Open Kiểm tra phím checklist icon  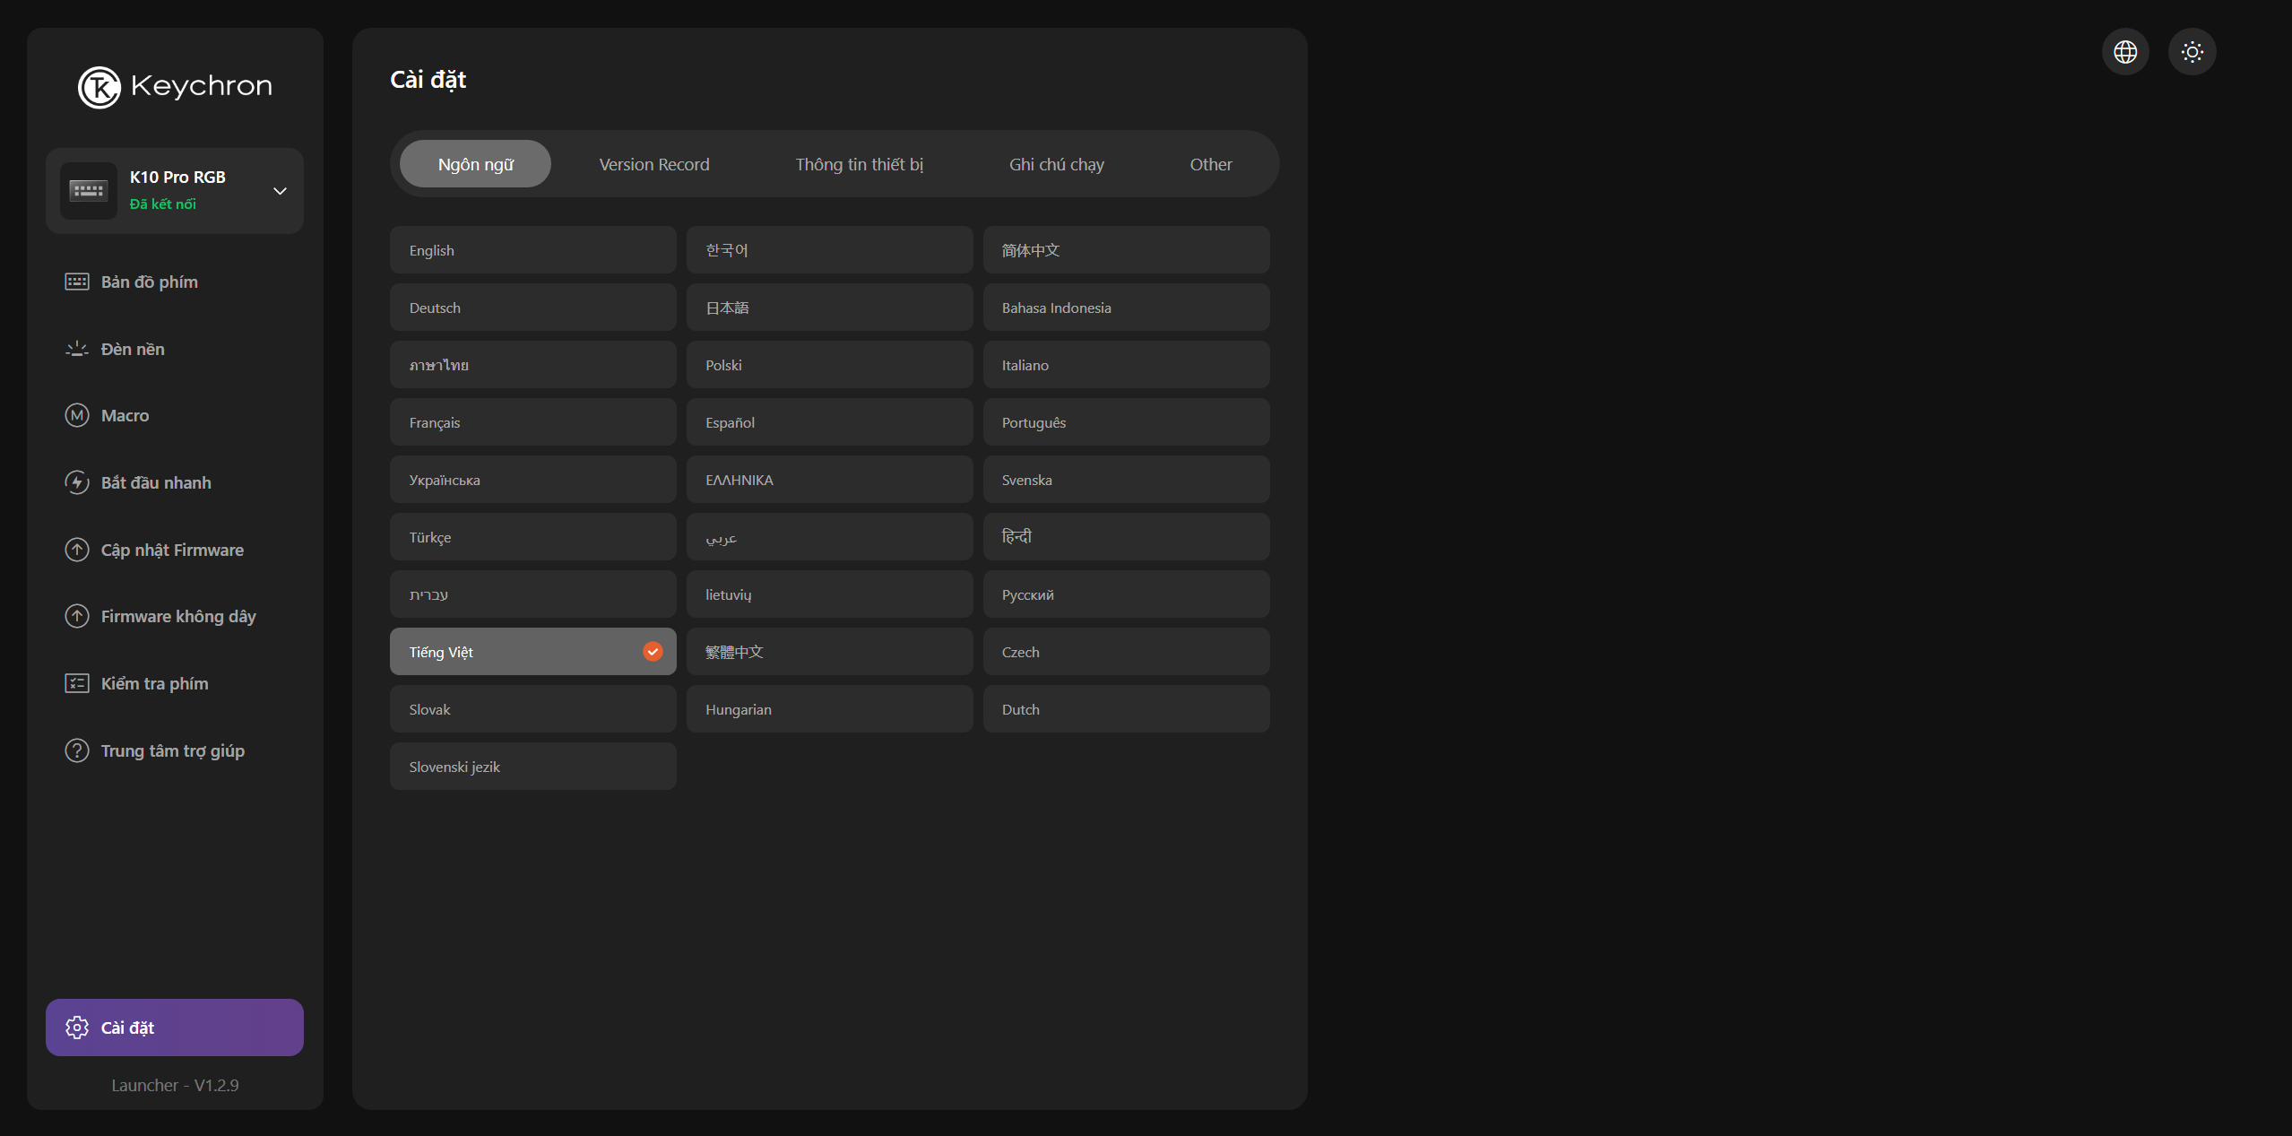(x=77, y=683)
